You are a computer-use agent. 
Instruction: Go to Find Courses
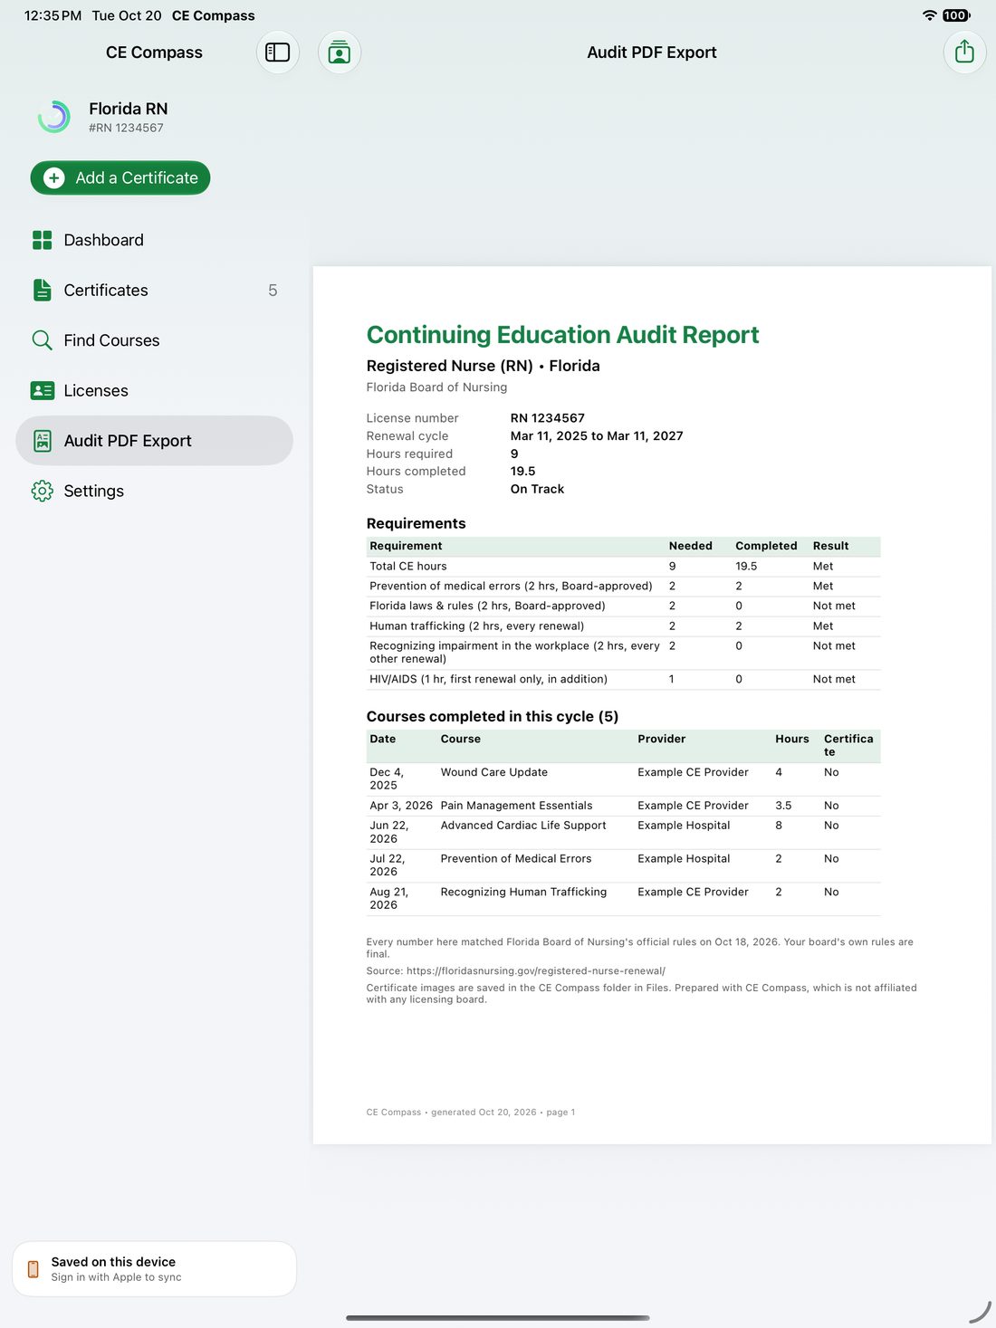click(154, 340)
